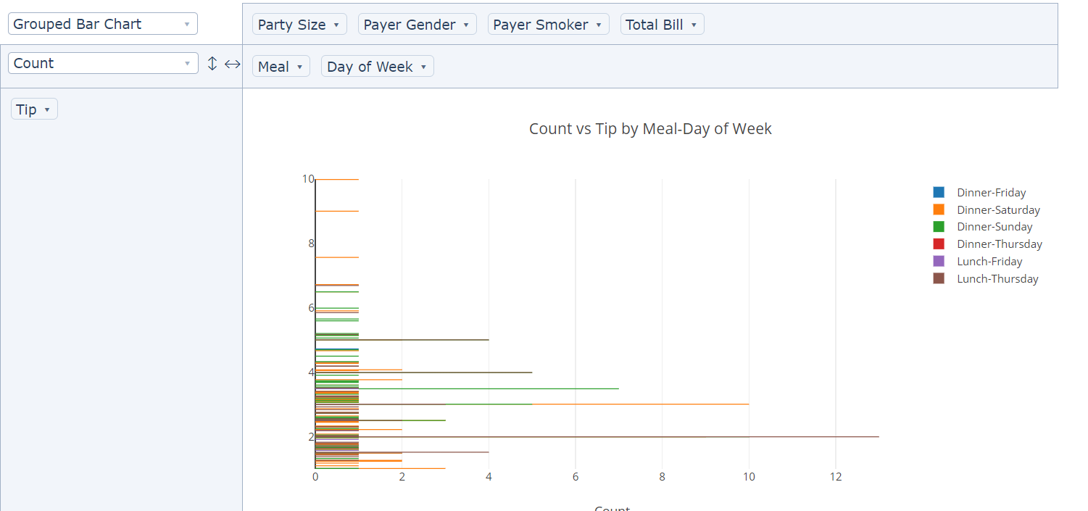Toggle Dinner-Friday series in the legend
Screen dimensions: 1088x511
991,193
